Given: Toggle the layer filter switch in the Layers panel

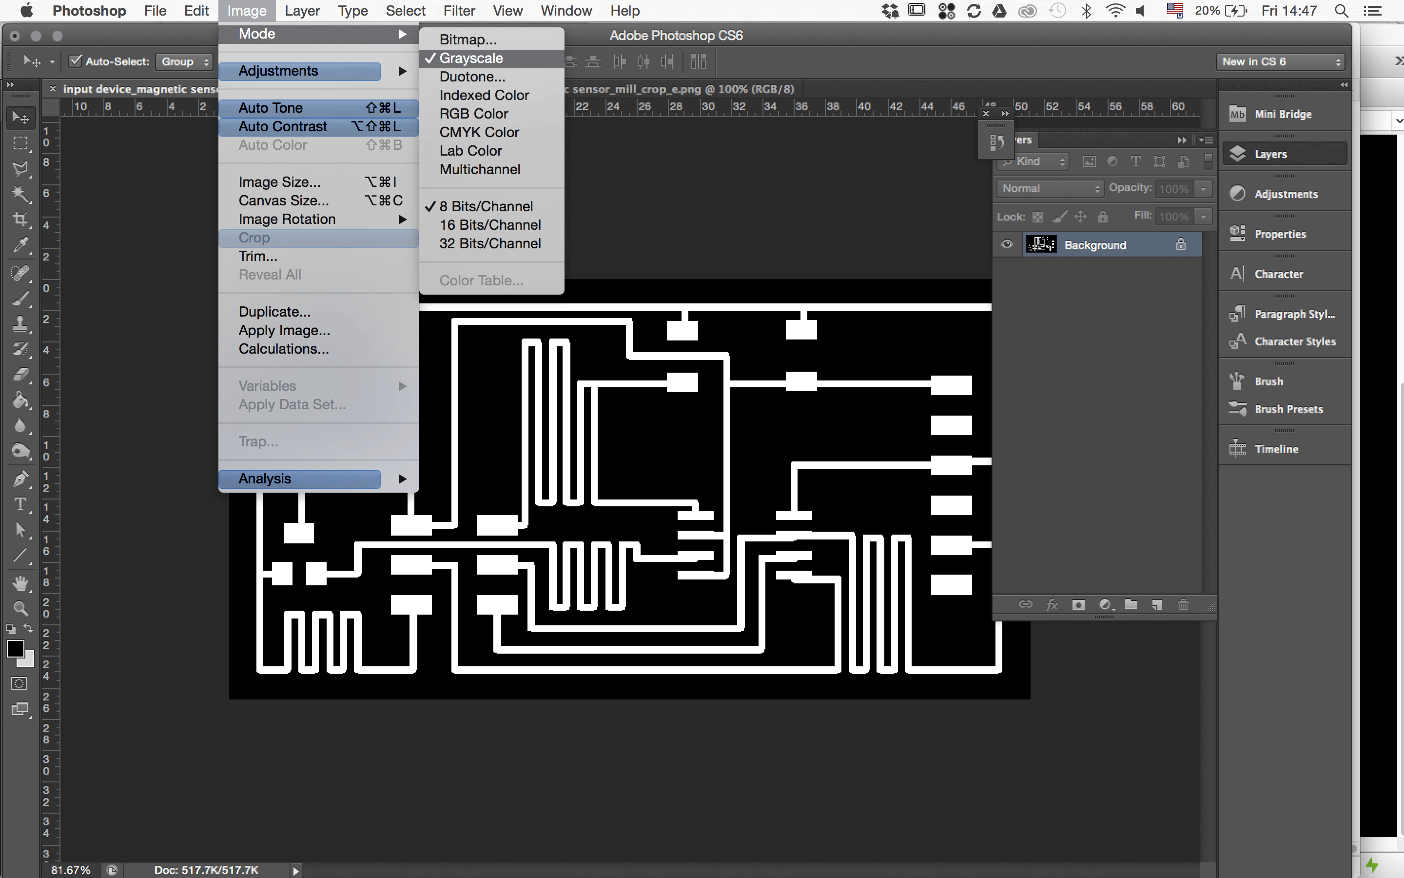Looking at the screenshot, I should 1208,161.
